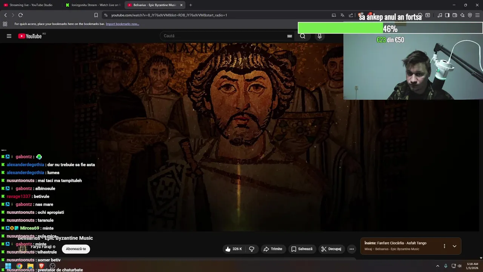Open playlist panel three-dot options
Image resolution: width=483 pixels, height=272 pixels.
pos(444,246)
